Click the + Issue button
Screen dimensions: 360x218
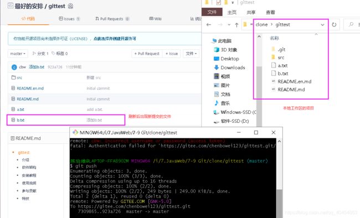pos(172,54)
